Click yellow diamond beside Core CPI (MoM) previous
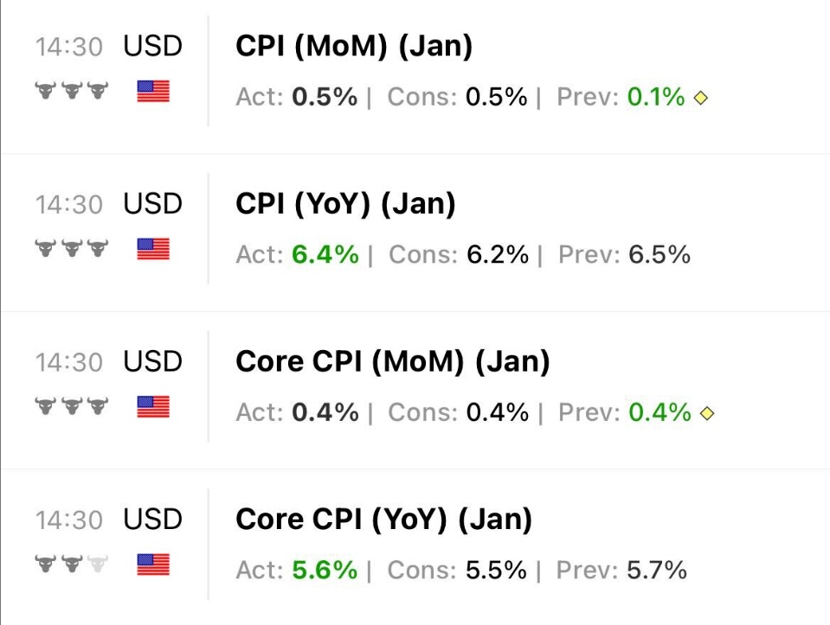The image size is (830, 625). point(707,413)
